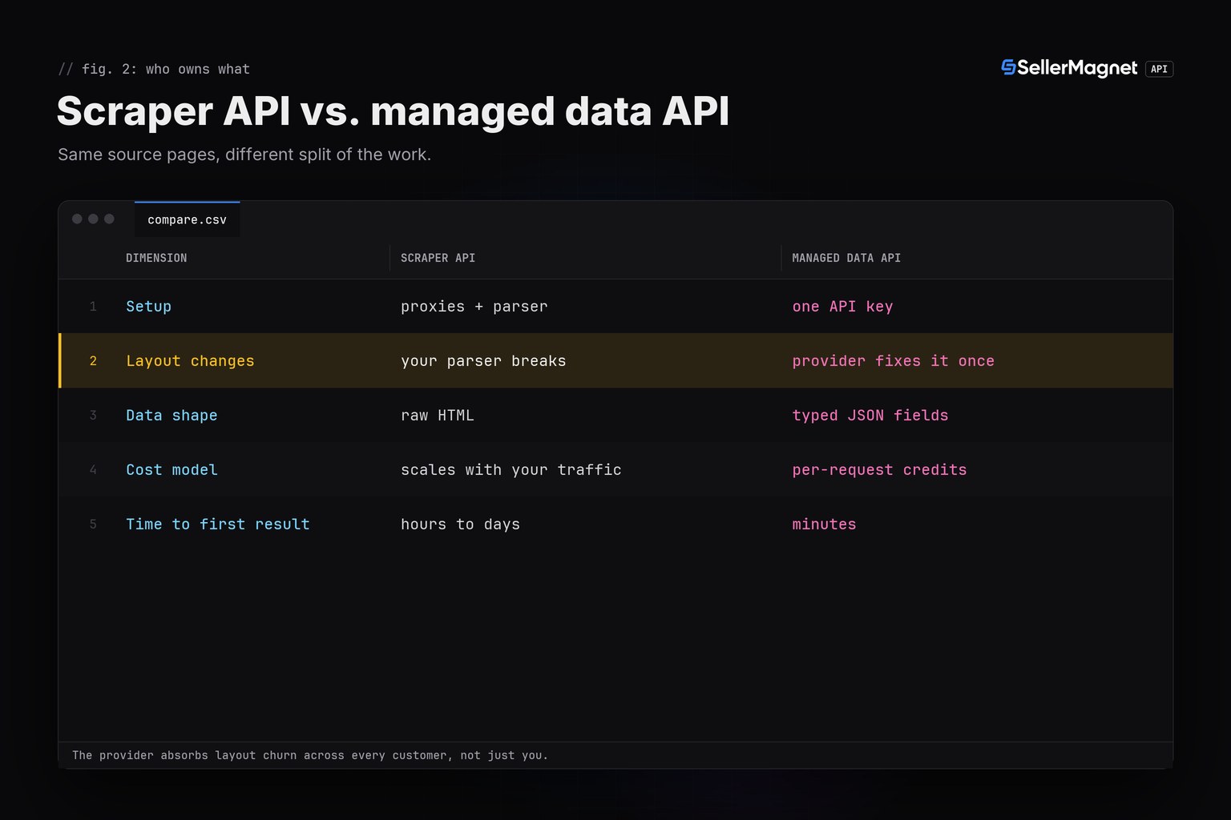The width and height of the screenshot is (1231, 820).
Task: Select the Time to first result label
Action: point(218,524)
